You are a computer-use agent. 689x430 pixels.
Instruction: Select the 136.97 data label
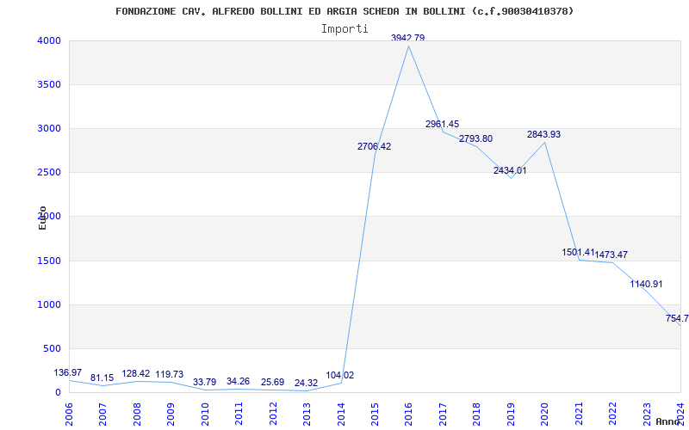point(68,372)
